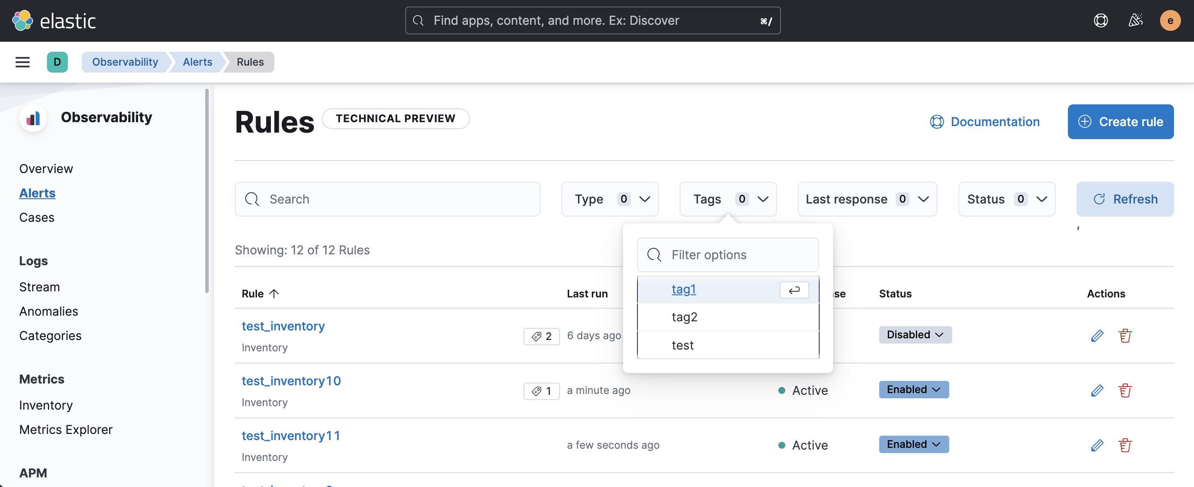Toggle the tag2 filter option

(x=684, y=317)
